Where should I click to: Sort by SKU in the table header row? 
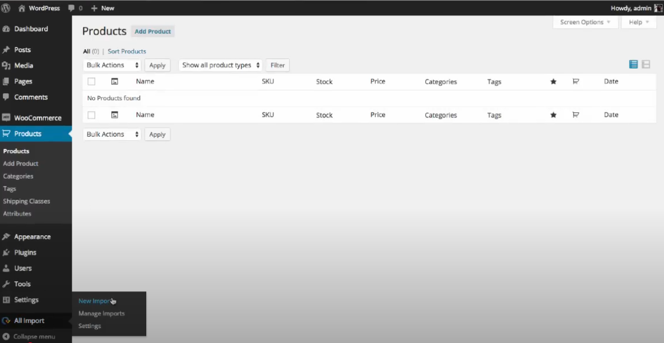(268, 82)
